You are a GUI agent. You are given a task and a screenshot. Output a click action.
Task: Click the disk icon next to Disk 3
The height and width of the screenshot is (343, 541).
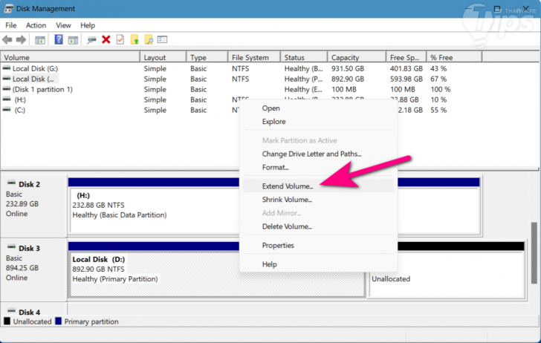point(11,246)
